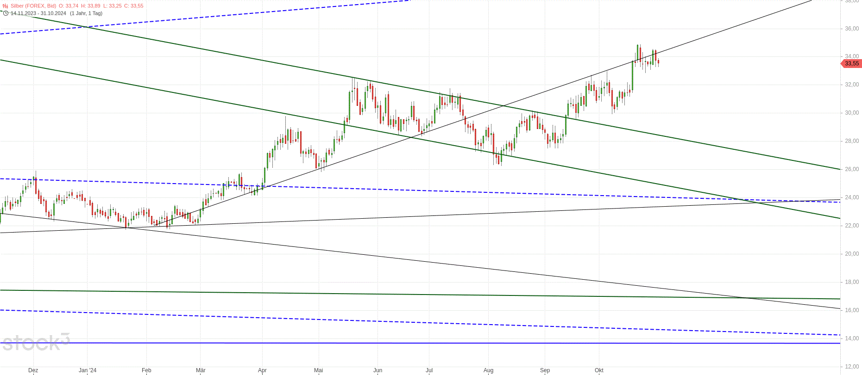The image size is (862, 375).
Task: Click the low value 'L: 33,25'
Action: click(x=113, y=6)
